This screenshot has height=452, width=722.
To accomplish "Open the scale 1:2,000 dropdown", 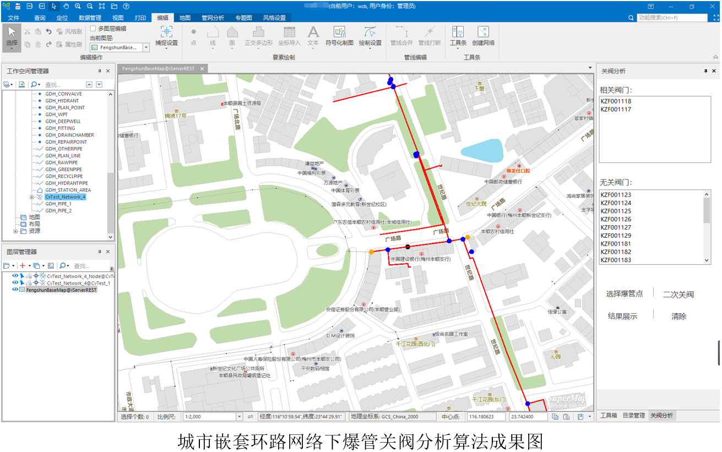I will pyautogui.click(x=239, y=417).
